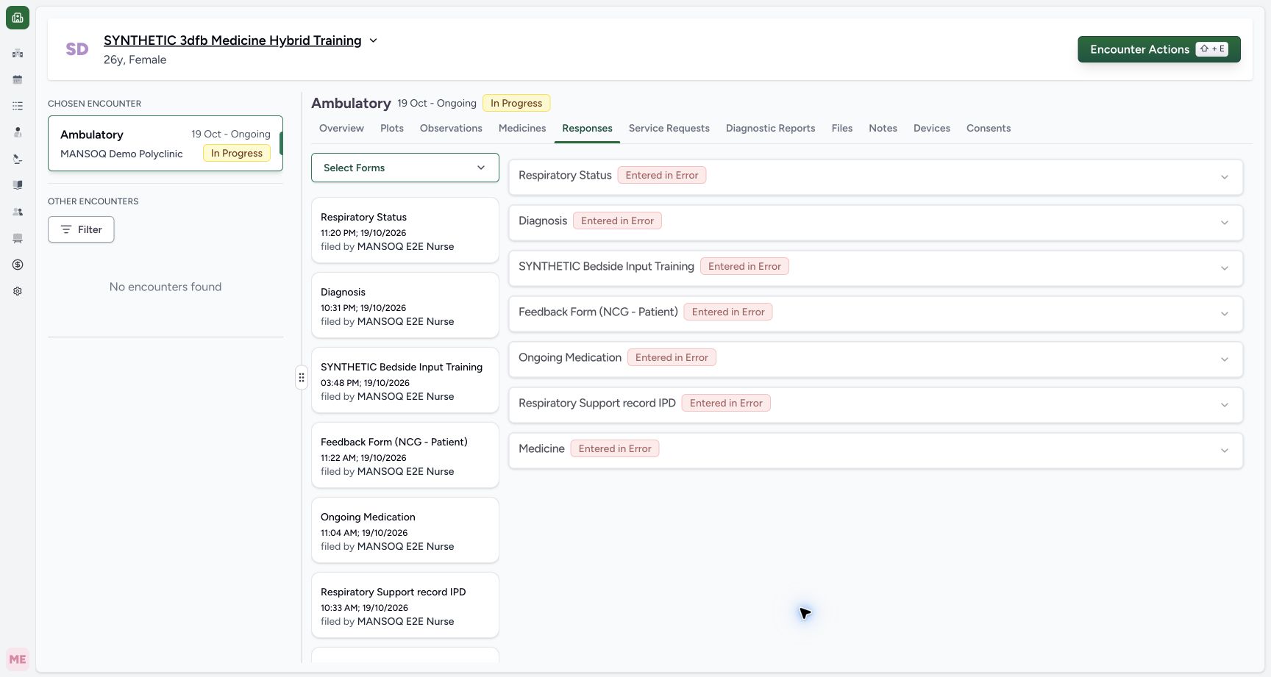Open the Files tab
The width and height of the screenshot is (1271, 677).
click(842, 128)
